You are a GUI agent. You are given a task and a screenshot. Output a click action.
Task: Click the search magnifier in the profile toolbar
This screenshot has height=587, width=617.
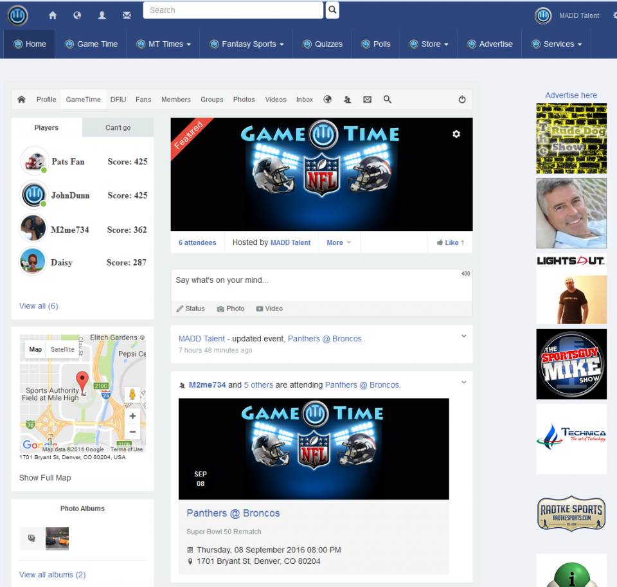tap(388, 99)
